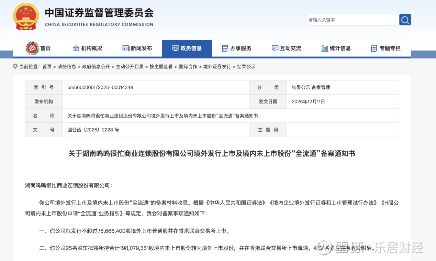Viewport: 436px width, 261px height.
Task: Click the 主 题 词 label cell
Action: click(x=268, y=130)
